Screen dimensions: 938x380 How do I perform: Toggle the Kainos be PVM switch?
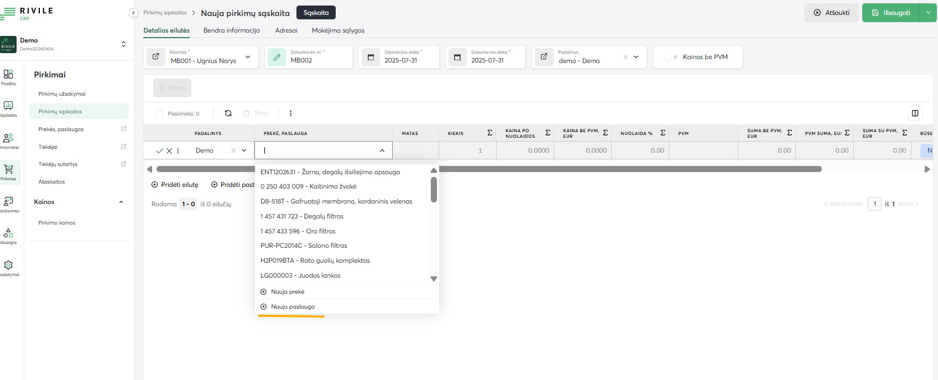670,57
